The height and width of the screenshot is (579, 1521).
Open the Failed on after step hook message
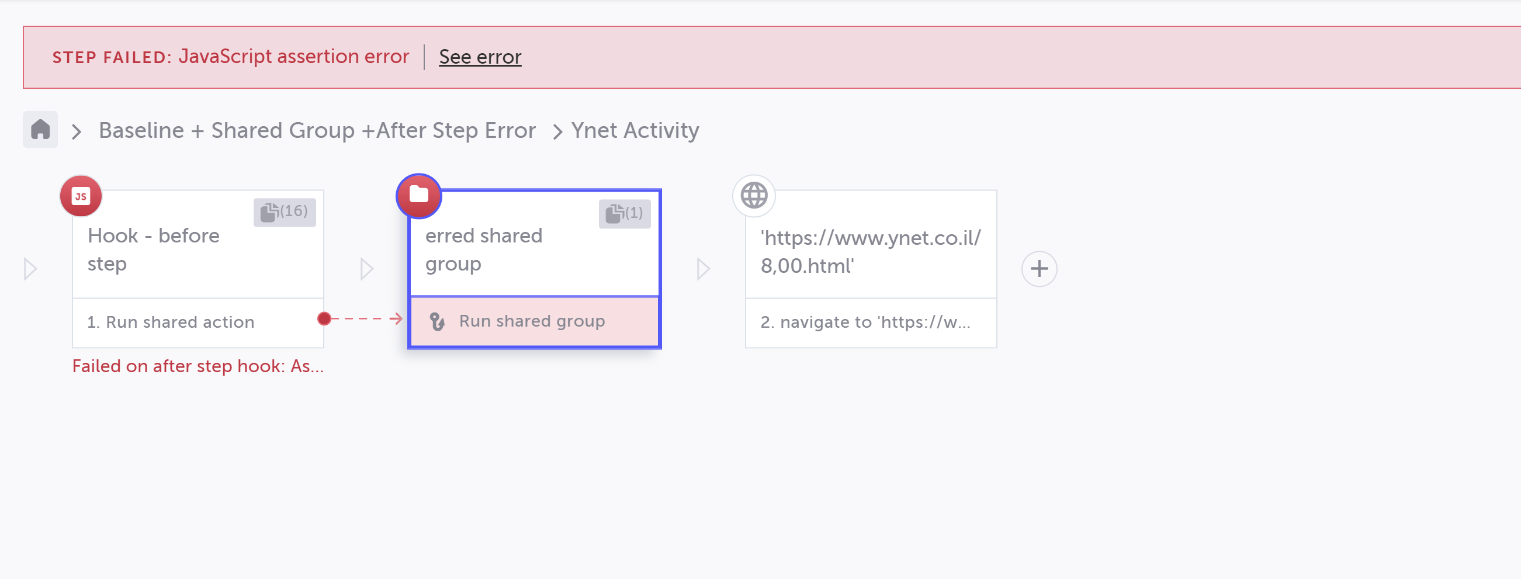point(198,366)
